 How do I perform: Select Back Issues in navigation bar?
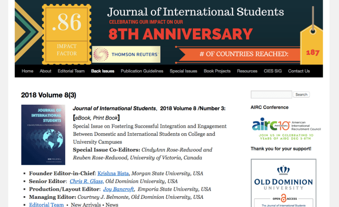(x=103, y=71)
